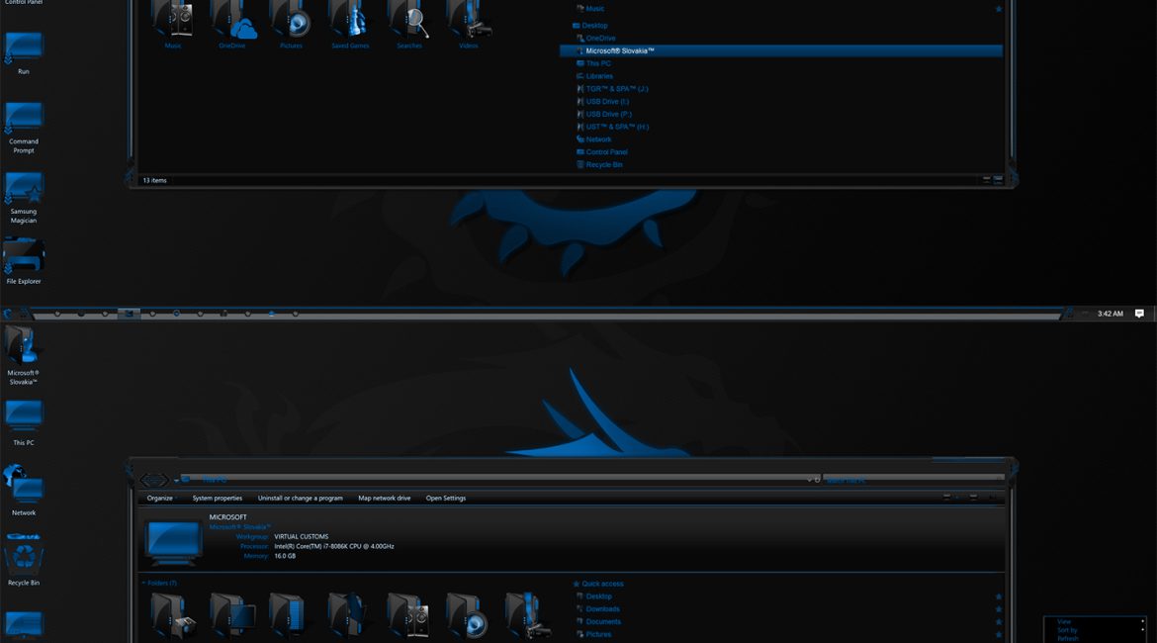Open the Run desktop shortcut
The height and width of the screenshot is (643, 1157).
[x=24, y=51]
